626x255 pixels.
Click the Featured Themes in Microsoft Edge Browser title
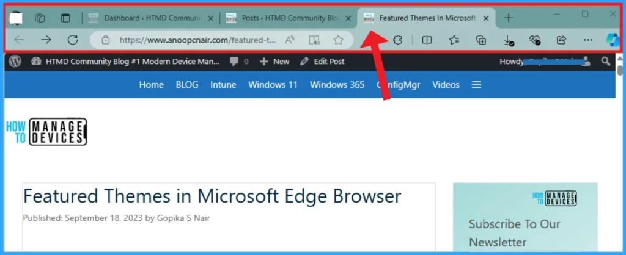point(212,196)
